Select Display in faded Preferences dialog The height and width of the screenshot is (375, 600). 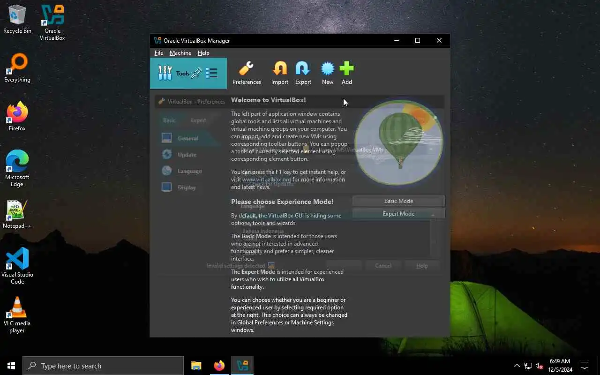click(187, 187)
